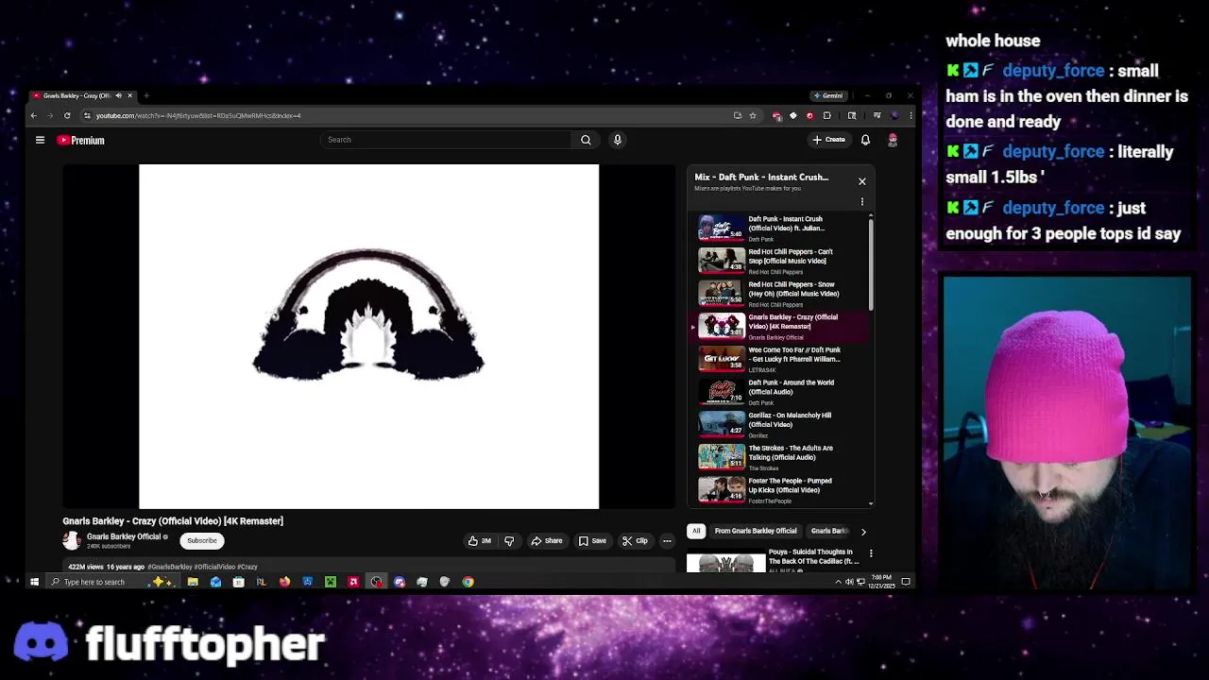Click the playlist panel scrollbar

[x=870, y=264]
